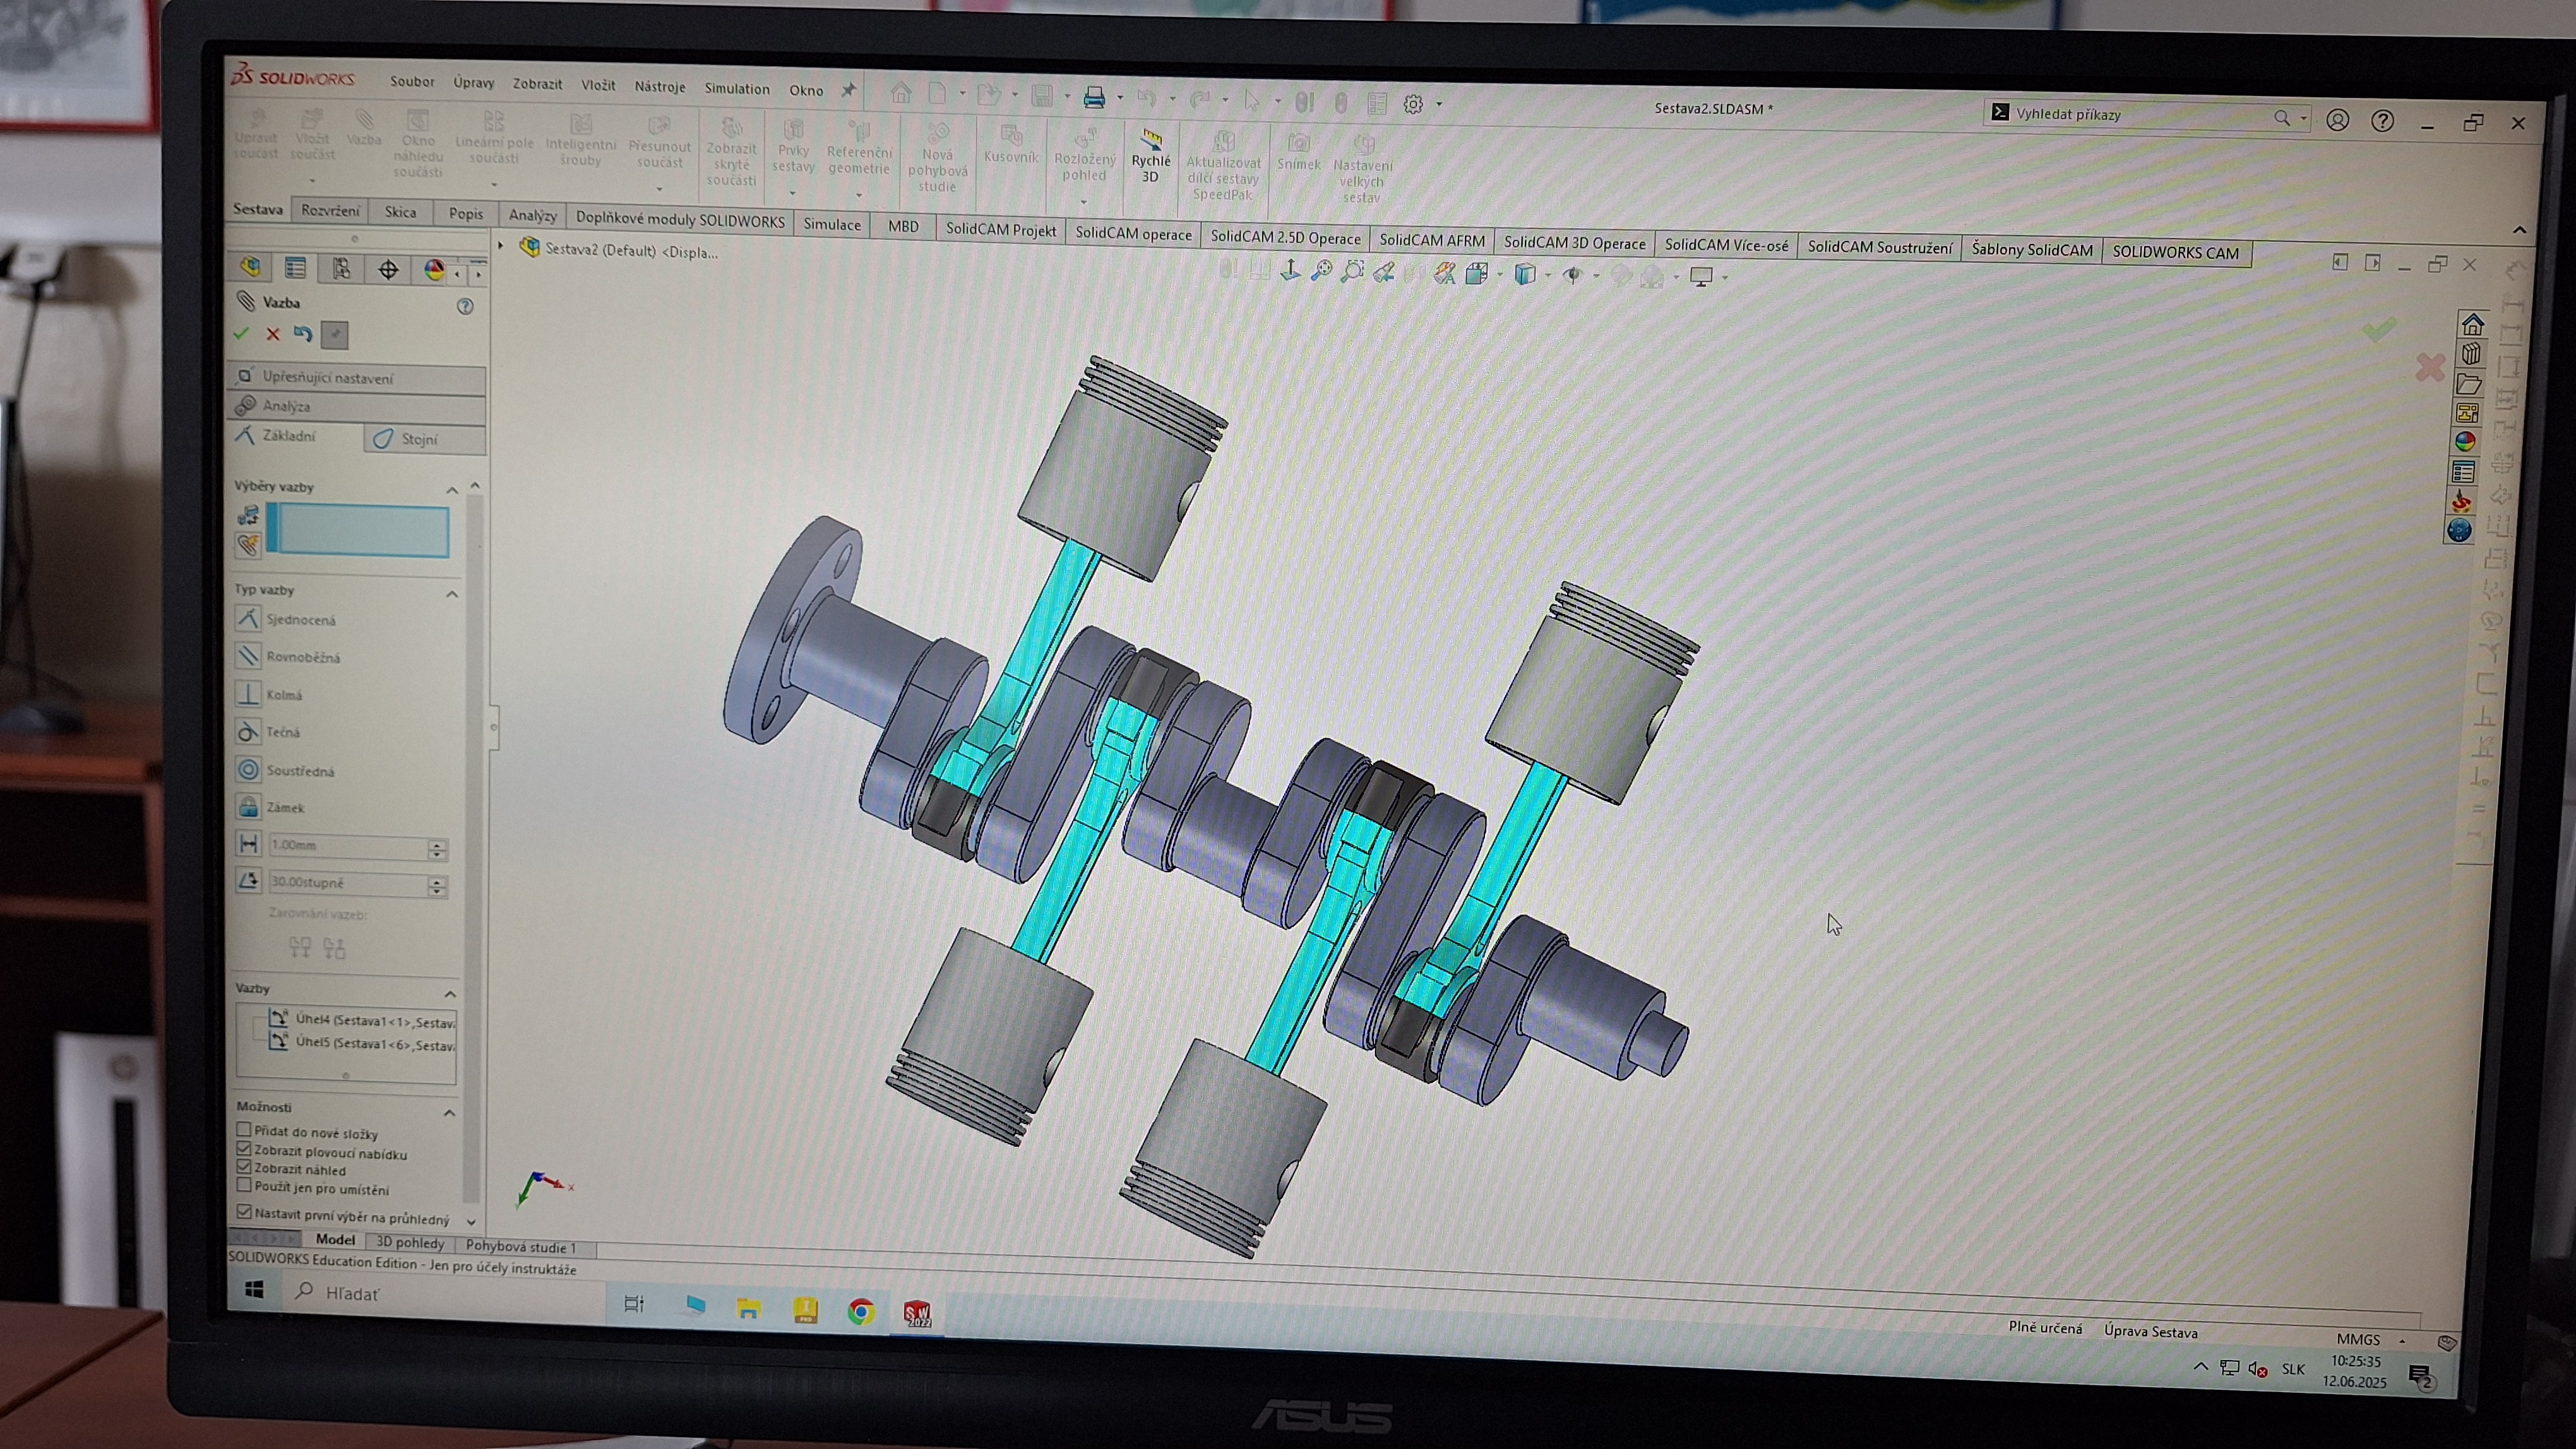
Task: Confirm the mate with the green checkmark
Action: 241,333
